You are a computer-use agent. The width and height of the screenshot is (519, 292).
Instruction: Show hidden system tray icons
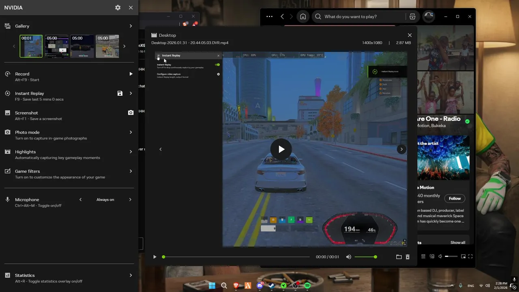tap(452, 286)
